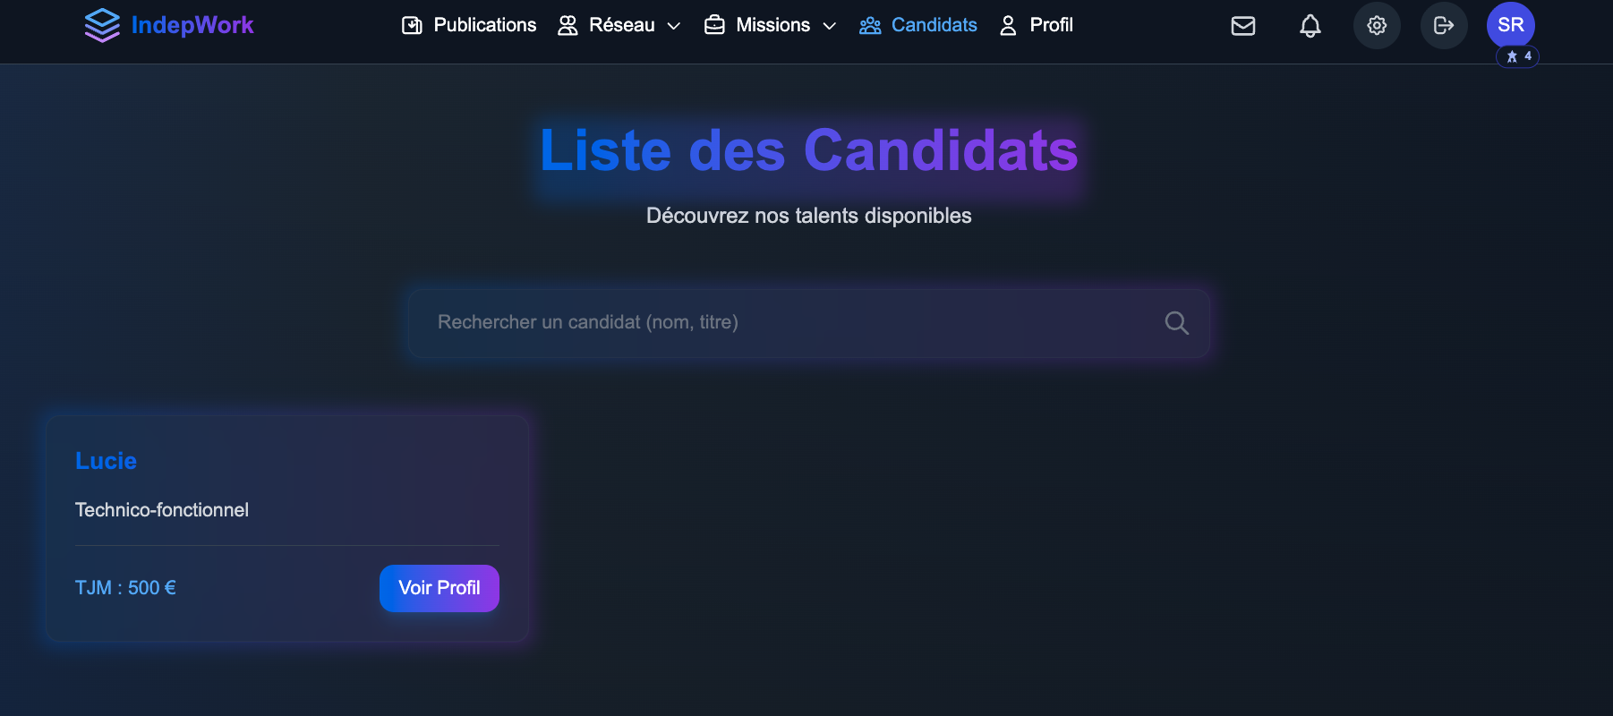Click the Publications nav label

pos(485,25)
